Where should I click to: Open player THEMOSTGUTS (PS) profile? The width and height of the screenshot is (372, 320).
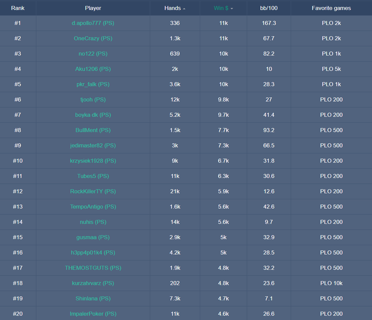[x=93, y=268]
